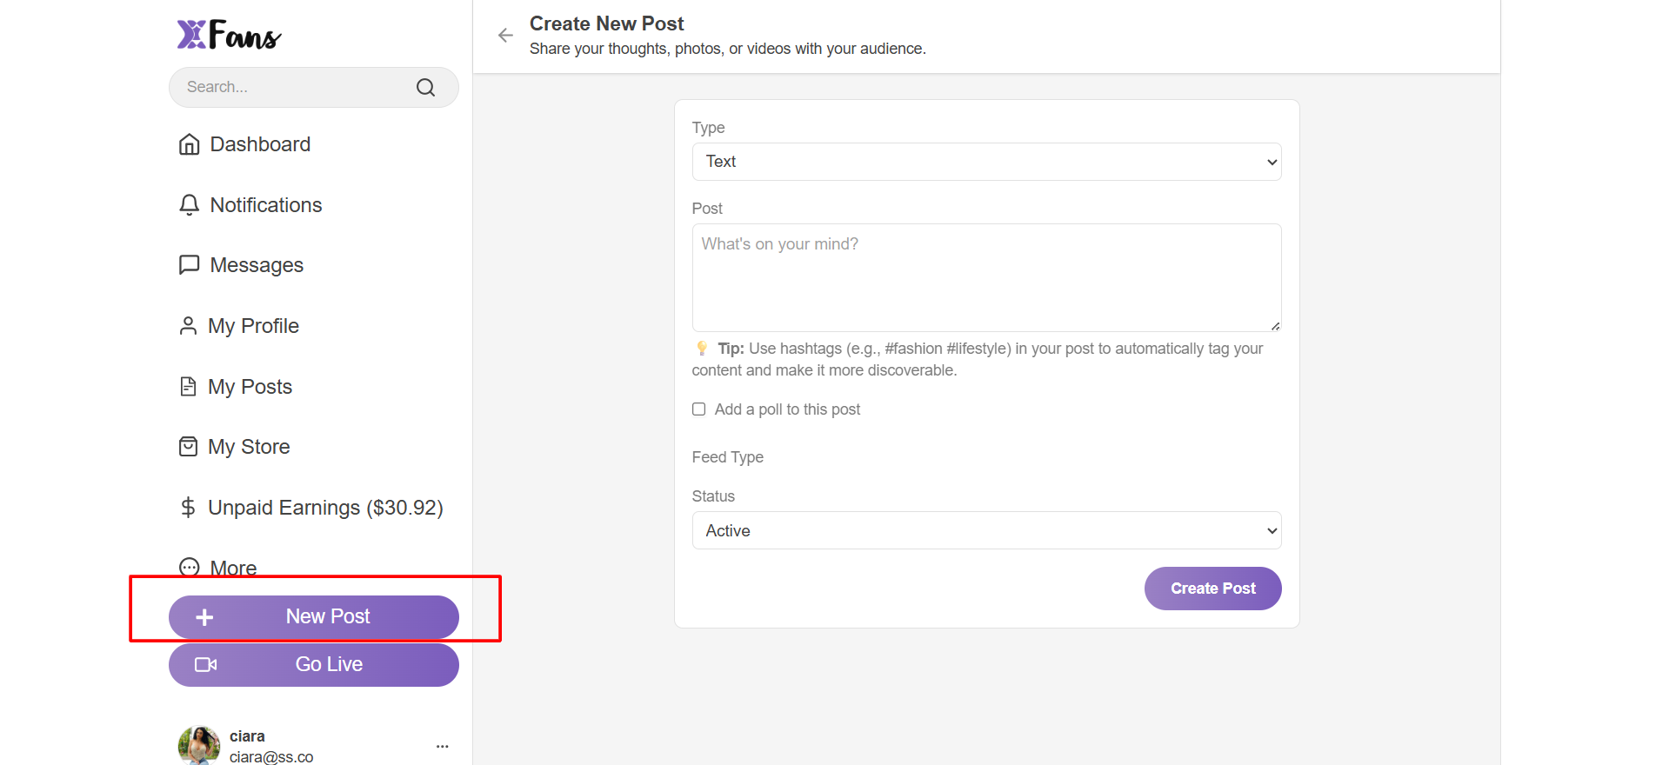Click ciara's profile avatar thumbnail

[199, 745]
